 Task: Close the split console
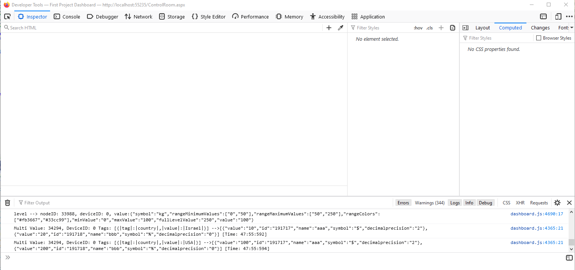tap(569, 202)
